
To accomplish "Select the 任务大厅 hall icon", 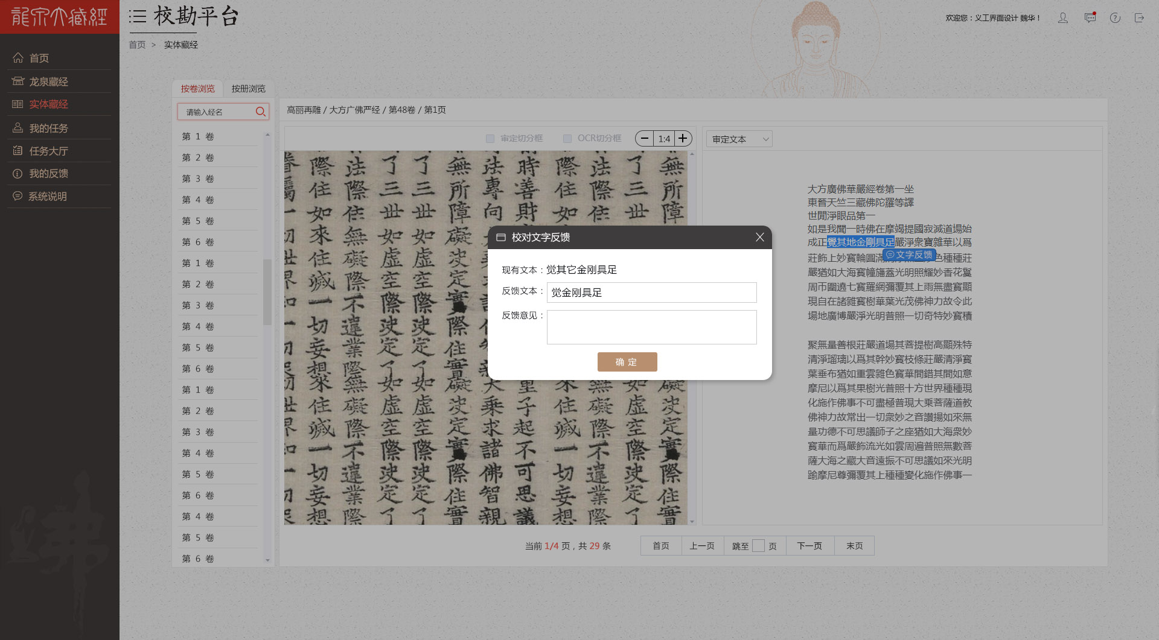I will (18, 150).
